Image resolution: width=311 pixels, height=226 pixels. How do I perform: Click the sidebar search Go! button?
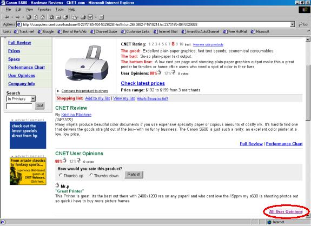[39, 105]
